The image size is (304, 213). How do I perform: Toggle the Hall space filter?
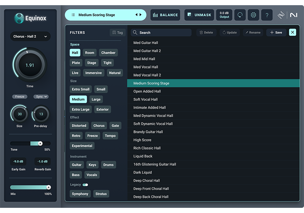tap(75, 53)
